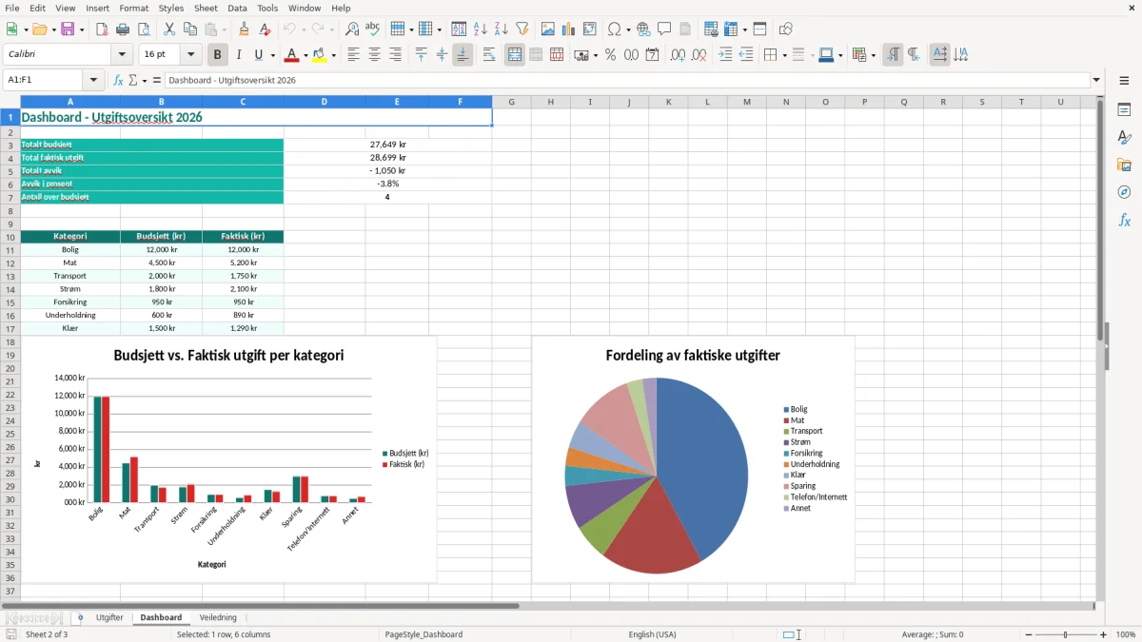The width and height of the screenshot is (1142, 642).
Task: Open Font Color dropdown arrow
Action: pyautogui.click(x=305, y=55)
